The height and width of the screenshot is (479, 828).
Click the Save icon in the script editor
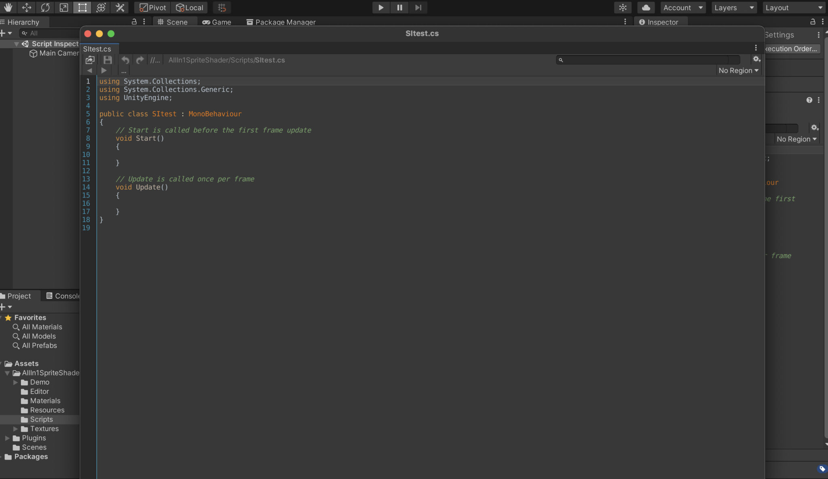pos(107,59)
